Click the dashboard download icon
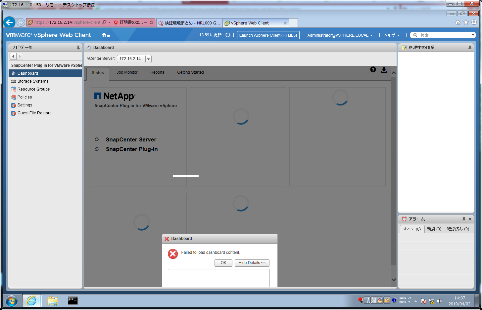482x310 pixels. pos(384,70)
